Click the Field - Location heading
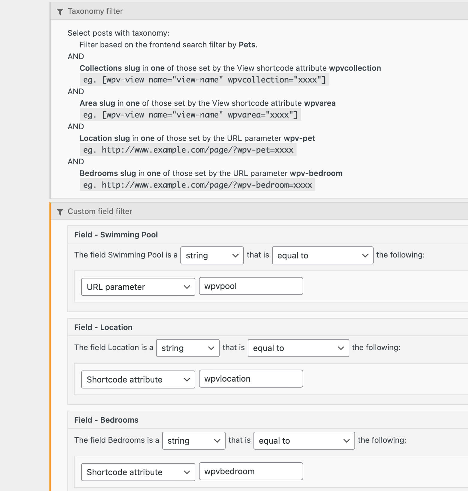Screen dimensions: 468x491 [103, 327]
